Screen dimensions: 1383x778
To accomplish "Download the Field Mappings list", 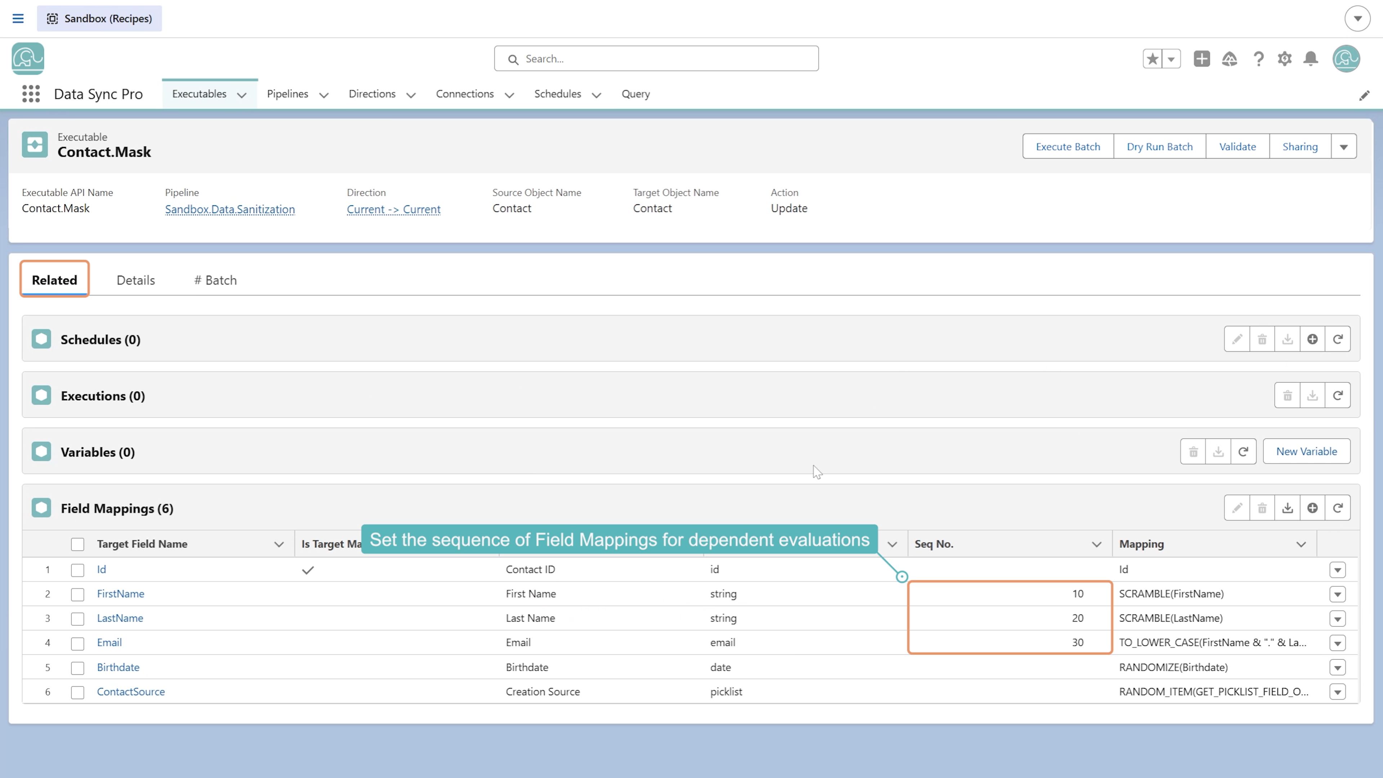I will pos(1287,508).
